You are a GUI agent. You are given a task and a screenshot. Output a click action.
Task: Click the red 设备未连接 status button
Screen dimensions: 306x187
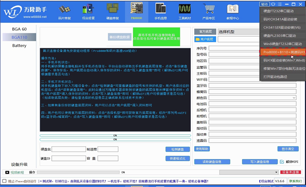coord(290,172)
